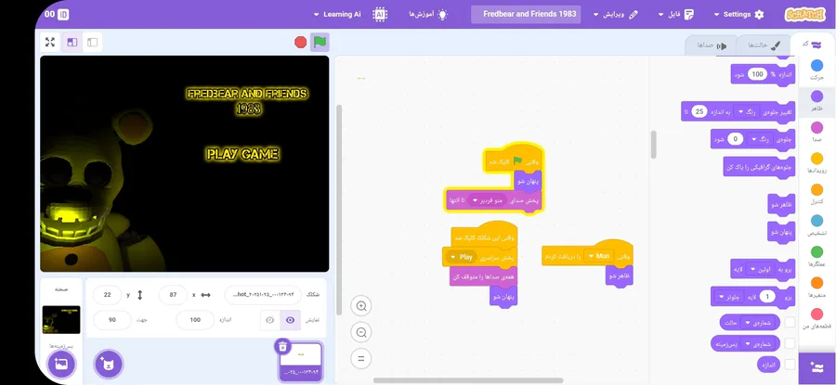836x385 pixels.
Task: Select the کنترل (Control) orange category
Action: tap(816, 194)
